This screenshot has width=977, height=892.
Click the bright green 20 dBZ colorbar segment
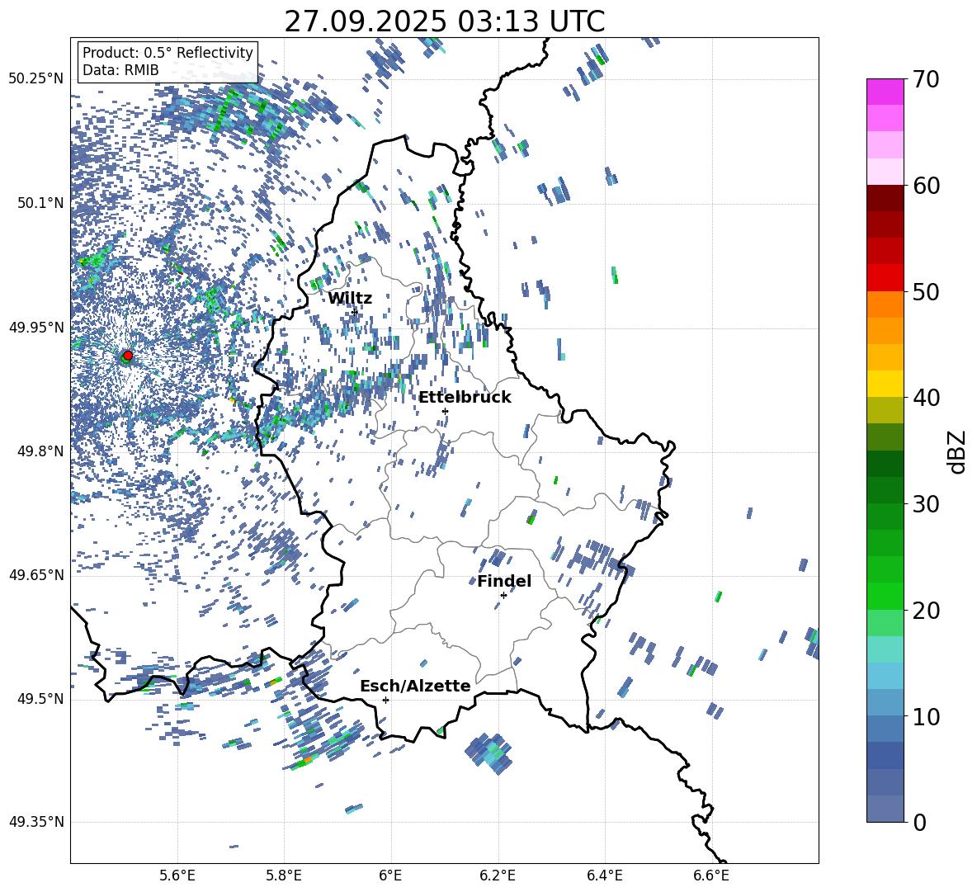(x=885, y=596)
